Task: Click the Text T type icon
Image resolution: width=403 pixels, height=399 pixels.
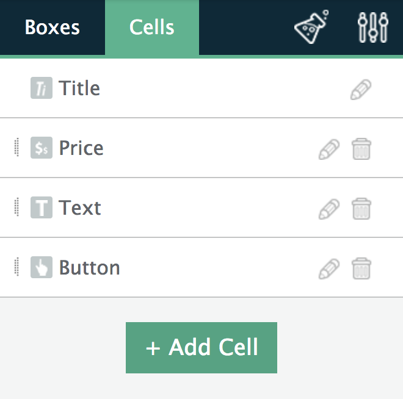Action: coord(42,207)
